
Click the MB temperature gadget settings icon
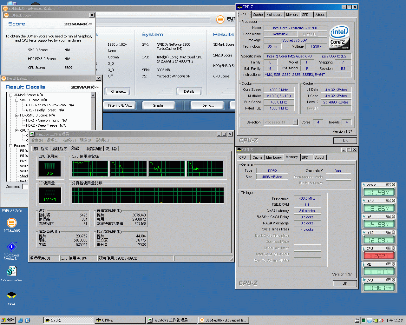pos(388,264)
